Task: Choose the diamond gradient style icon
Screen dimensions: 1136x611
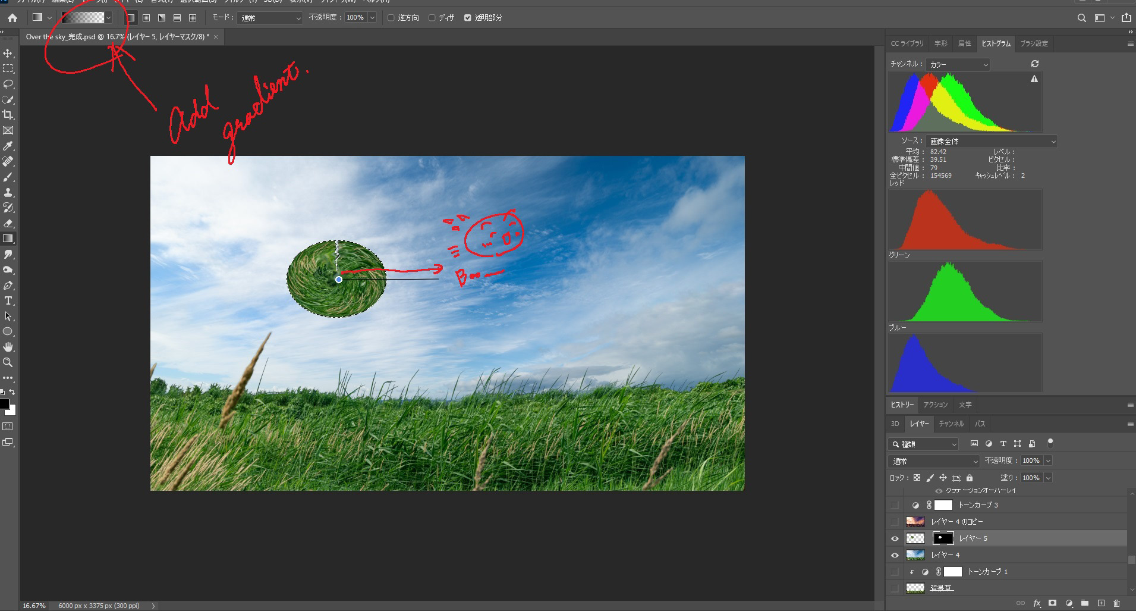Action: 193,18
